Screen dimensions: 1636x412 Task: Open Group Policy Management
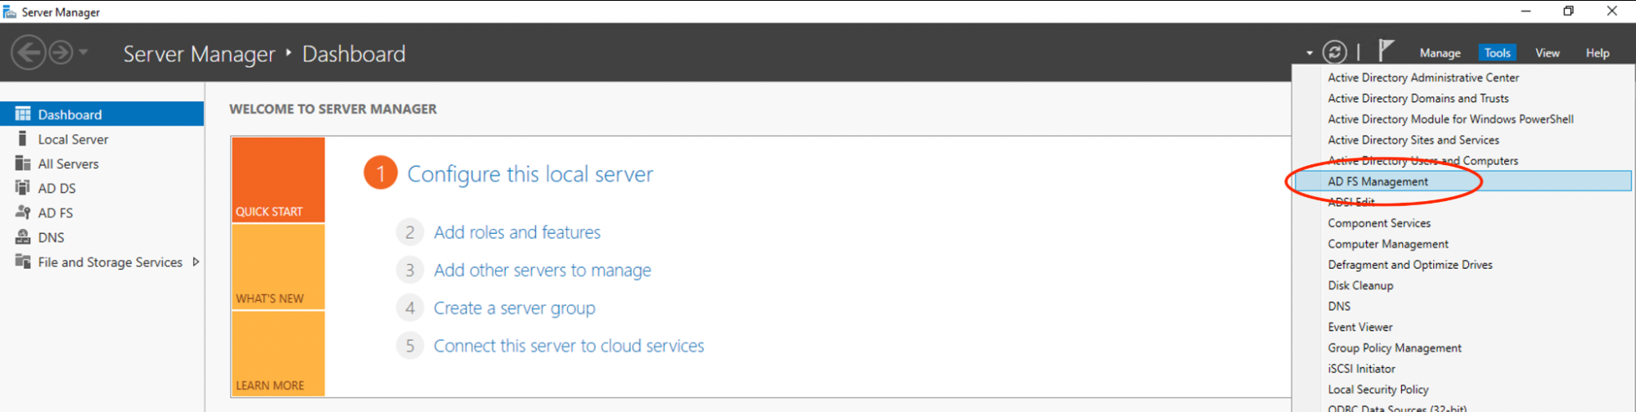click(x=1395, y=348)
